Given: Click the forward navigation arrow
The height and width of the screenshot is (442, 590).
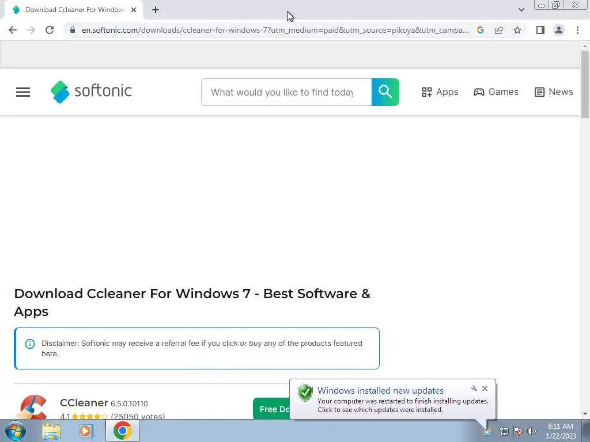Looking at the screenshot, I should tap(31, 30).
